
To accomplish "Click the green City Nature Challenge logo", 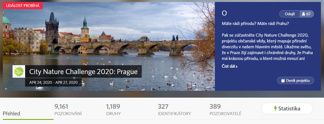I will (19, 72).
